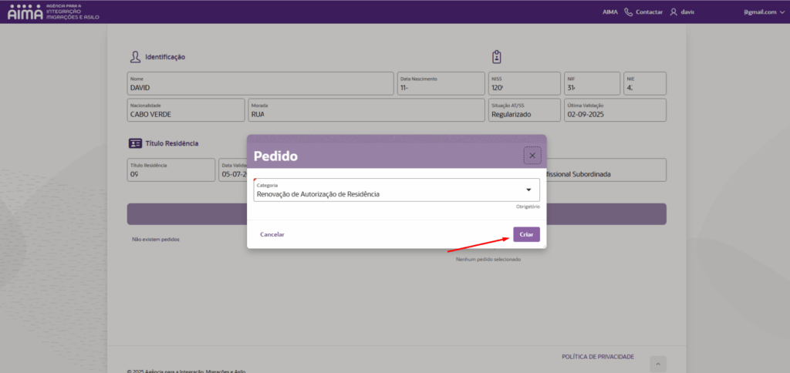Viewport: 790px width, 373px height.
Task: Click the clipboard badge icon above NISS
Action: 497,57
